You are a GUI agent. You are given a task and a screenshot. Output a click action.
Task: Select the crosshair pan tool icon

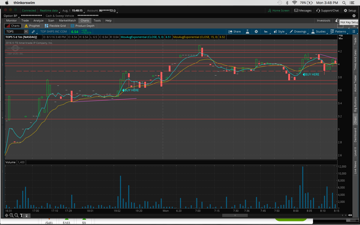click(7, 215)
